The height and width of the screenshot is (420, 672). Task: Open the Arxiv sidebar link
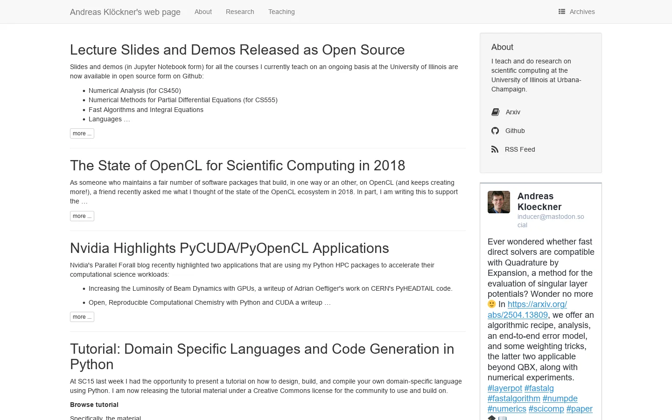click(513, 112)
